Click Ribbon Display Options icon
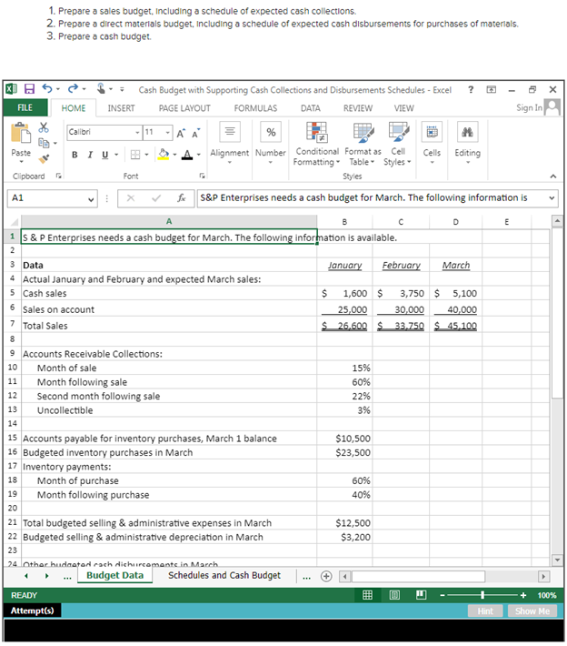The height and width of the screenshot is (646, 567). [x=492, y=89]
